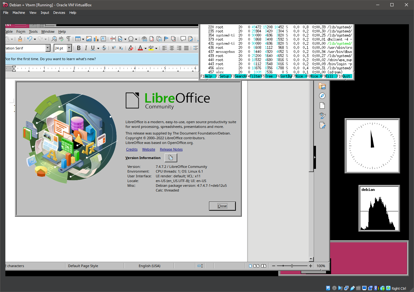Insert an image using the toolbar icon
The width and height of the screenshot is (414, 292).
coord(89,39)
